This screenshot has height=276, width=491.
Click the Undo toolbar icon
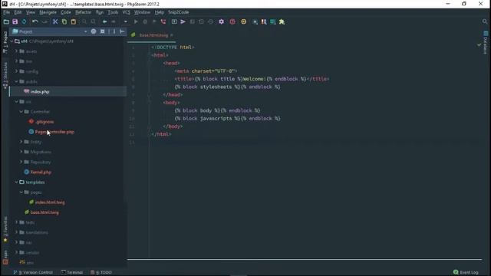(35, 22)
